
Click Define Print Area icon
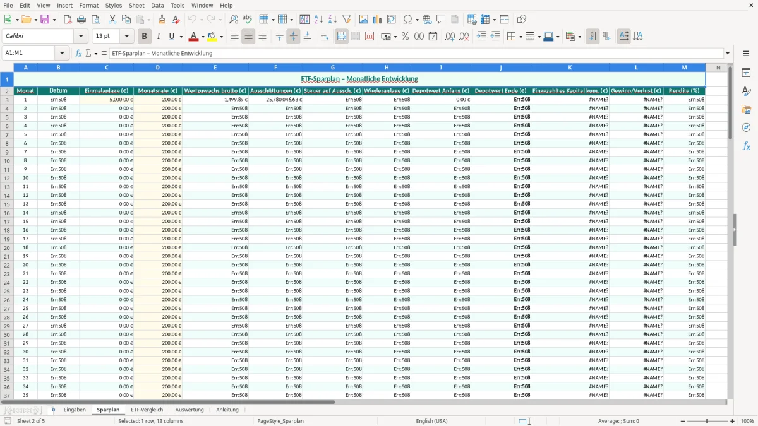coord(472,20)
